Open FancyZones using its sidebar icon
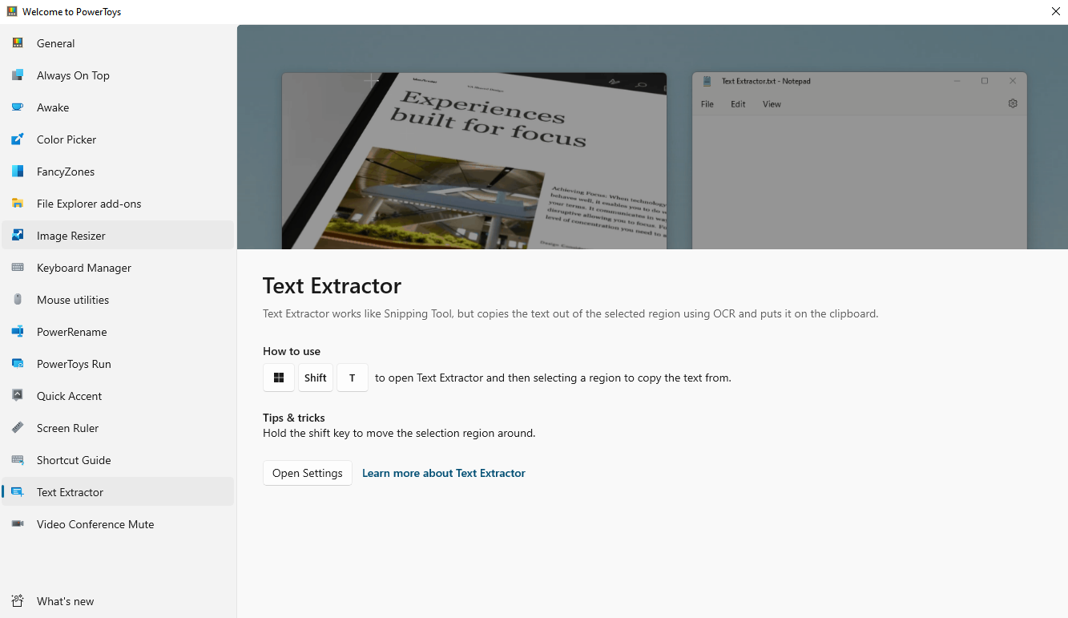The height and width of the screenshot is (618, 1068). click(x=18, y=172)
